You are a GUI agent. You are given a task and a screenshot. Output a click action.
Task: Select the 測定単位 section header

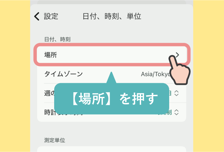coord(54,140)
